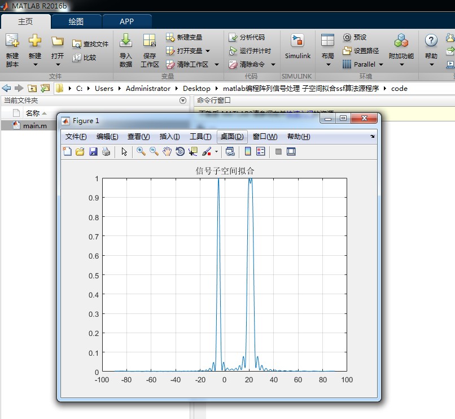Sort files by 名称 column header
The width and height of the screenshot is (455, 419).
click(33, 113)
